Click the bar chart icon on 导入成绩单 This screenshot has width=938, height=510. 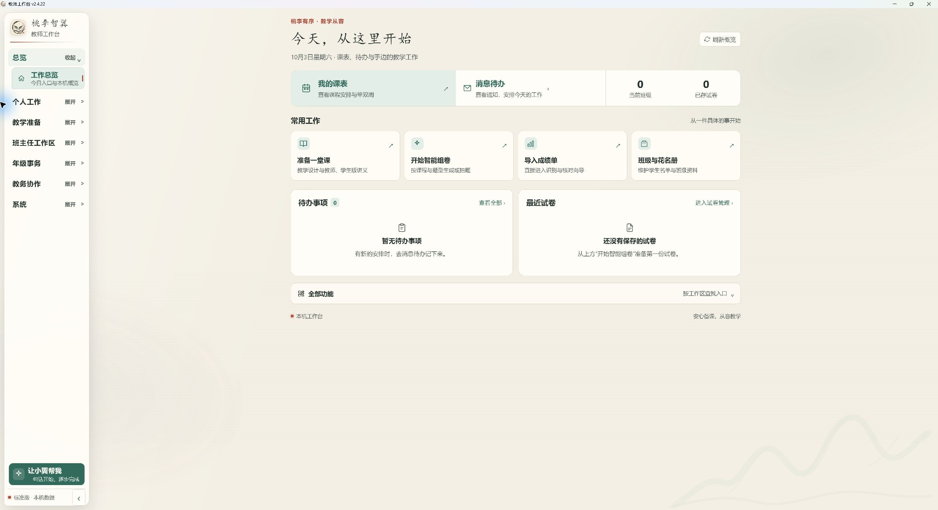(531, 144)
